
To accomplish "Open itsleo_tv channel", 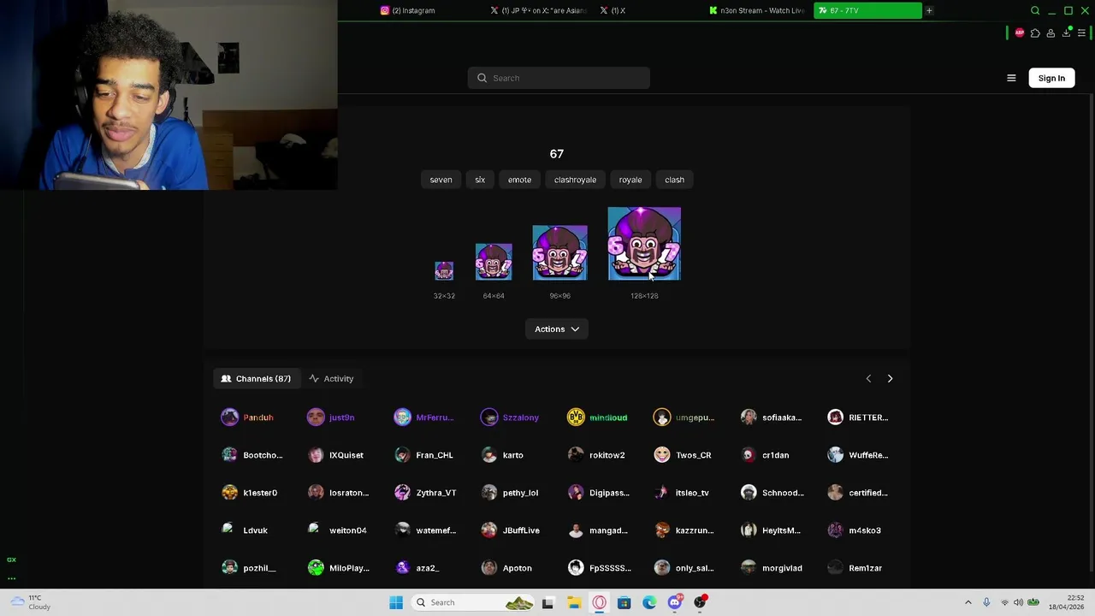I will (x=682, y=493).
